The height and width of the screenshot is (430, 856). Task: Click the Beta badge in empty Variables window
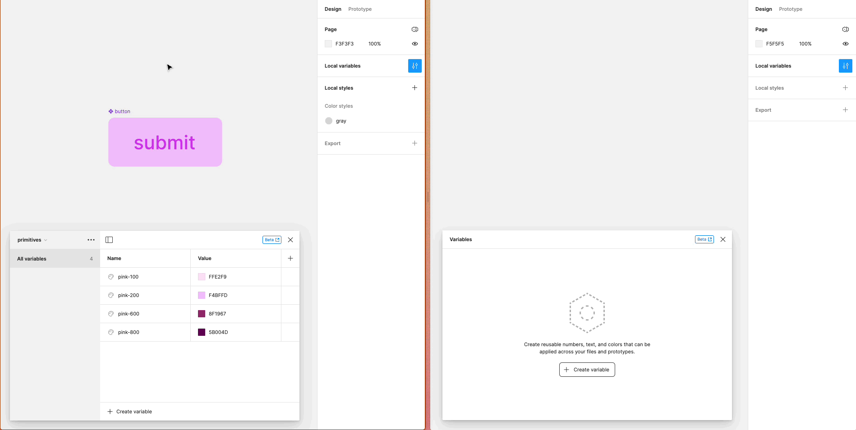[704, 239]
